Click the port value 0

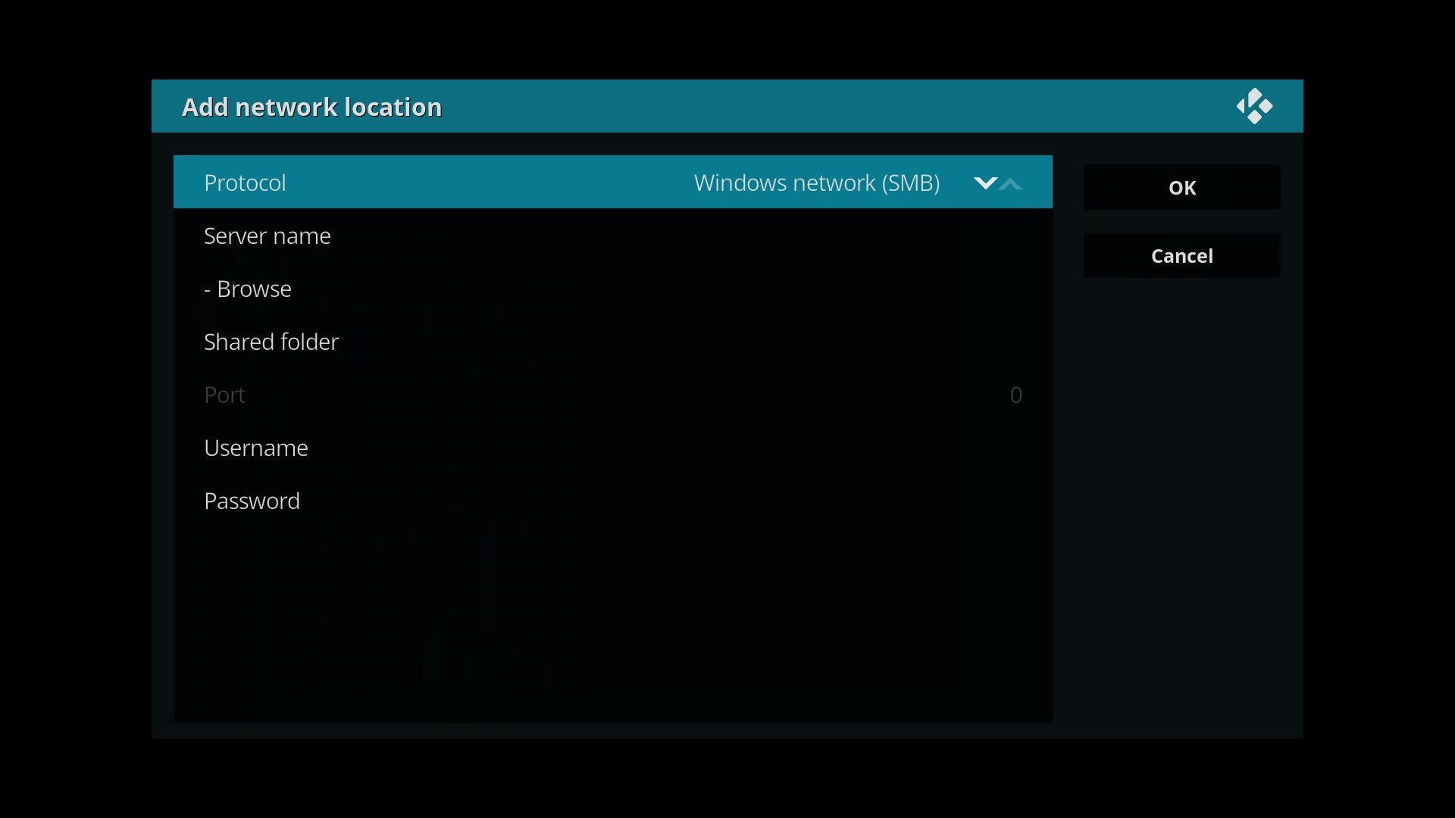tap(1016, 395)
